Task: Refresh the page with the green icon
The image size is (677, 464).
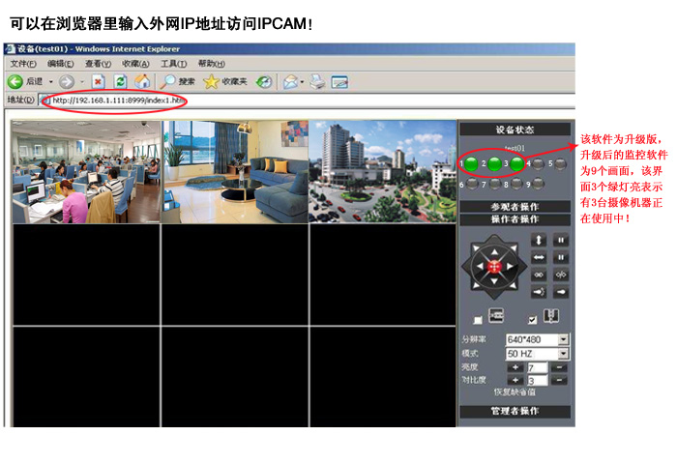Action: (x=120, y=82)
